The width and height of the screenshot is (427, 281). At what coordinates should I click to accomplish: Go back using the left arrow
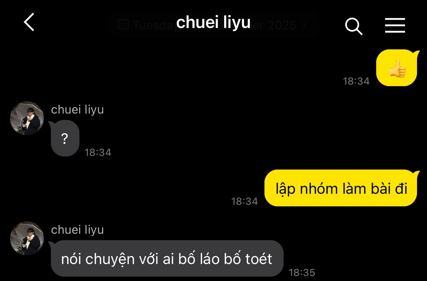[29, 22]
